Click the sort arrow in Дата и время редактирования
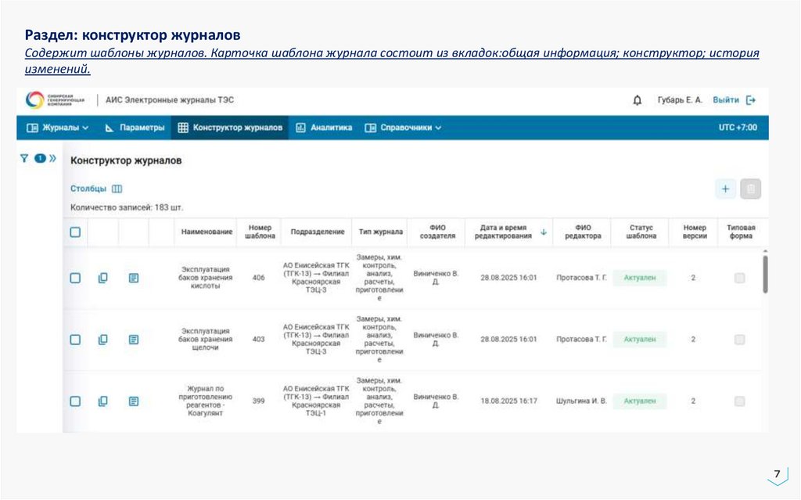Image resolution: width=801 pixels, height=500 pixels. tap(544, 232)
